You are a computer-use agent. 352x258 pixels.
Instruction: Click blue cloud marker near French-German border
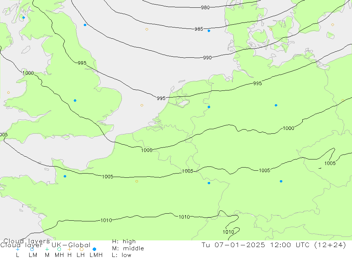pyautogui.click(x=209, y=183)
